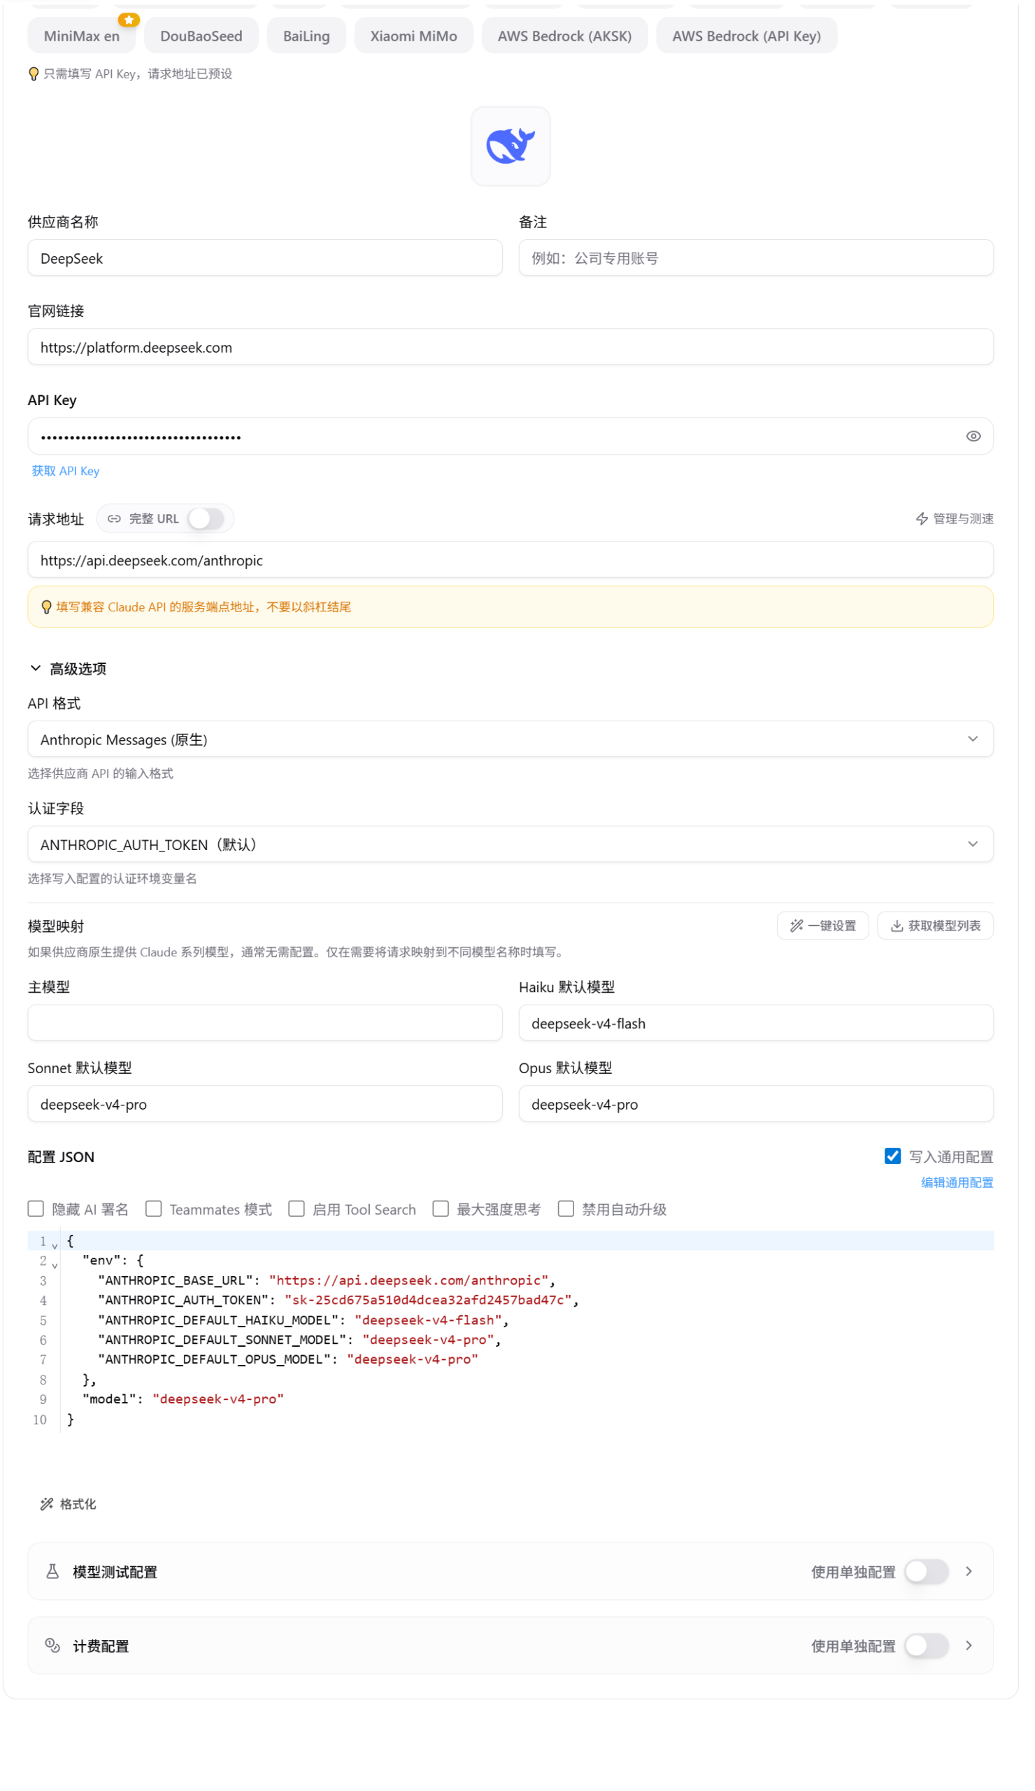Click 管理与测速 button

(x=954, y=519)
